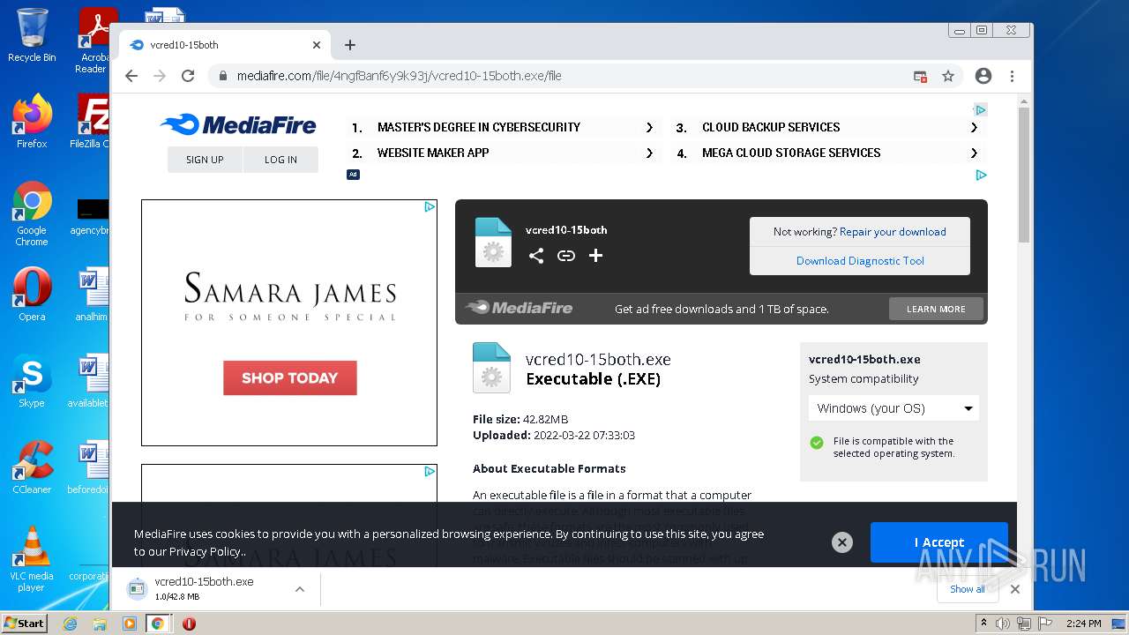Expand the Website Maker App ad arrow
Viewport: 1129px width, 635px height.
(x=649, y=153)
